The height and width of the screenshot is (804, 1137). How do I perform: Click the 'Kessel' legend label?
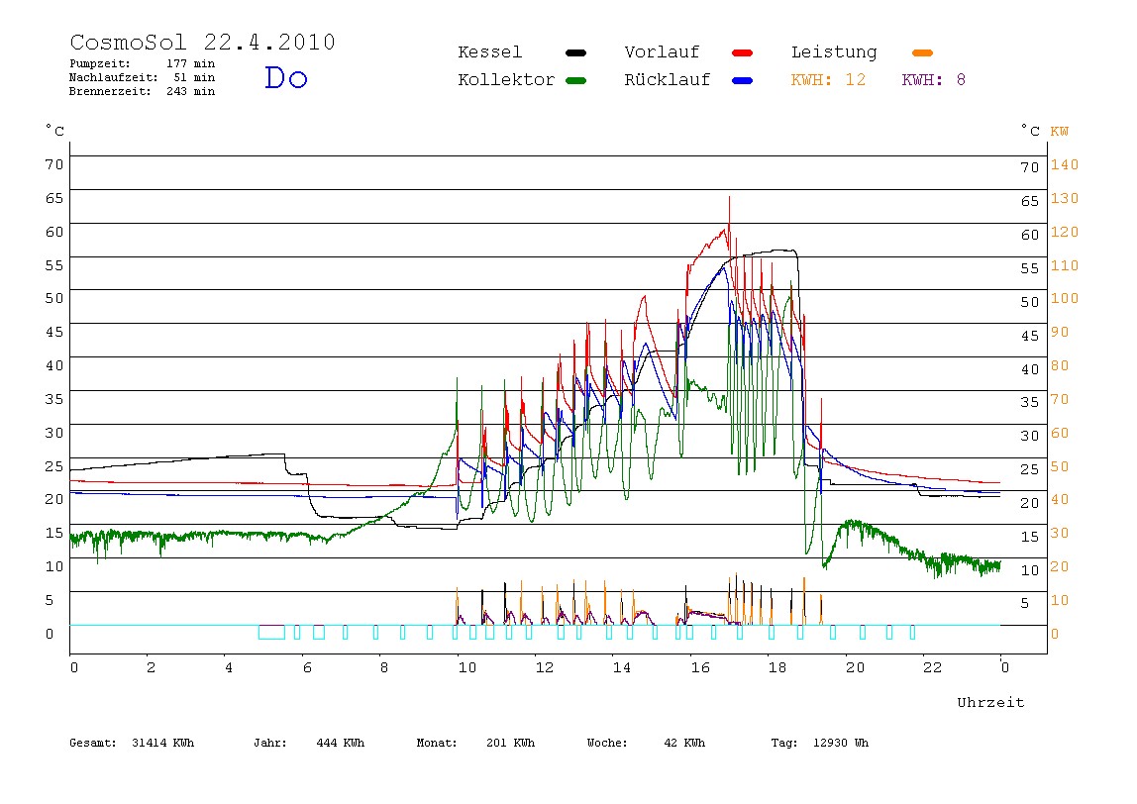pyautogui.click(x=489, y=52)
